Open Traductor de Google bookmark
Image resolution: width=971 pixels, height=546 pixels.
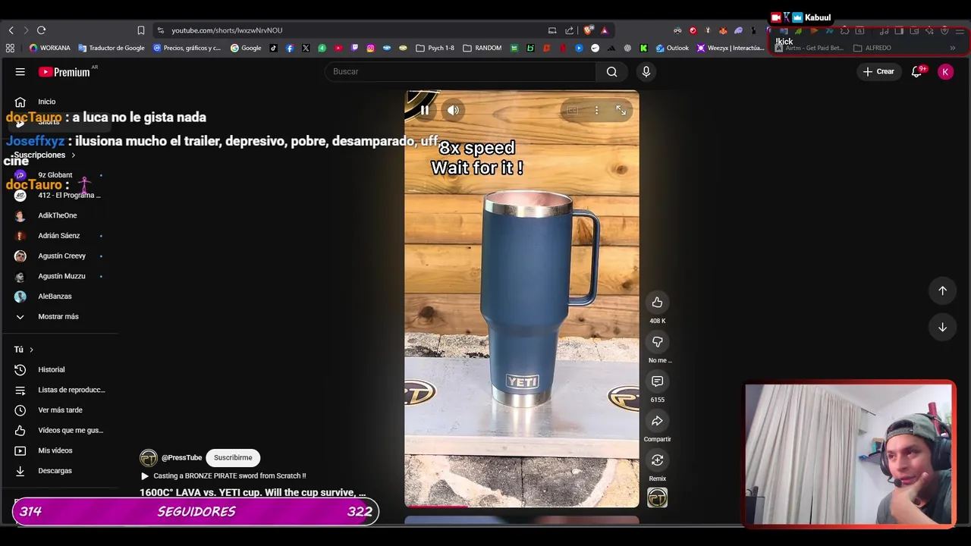pyautogui.click(x=111, y=48)
